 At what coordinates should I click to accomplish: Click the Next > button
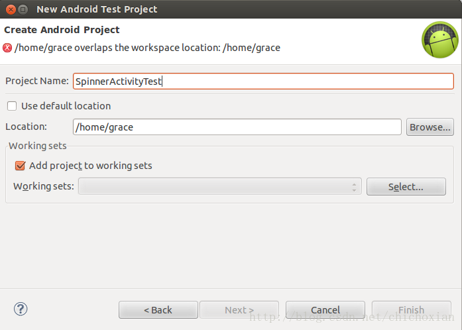click(239, 309)
